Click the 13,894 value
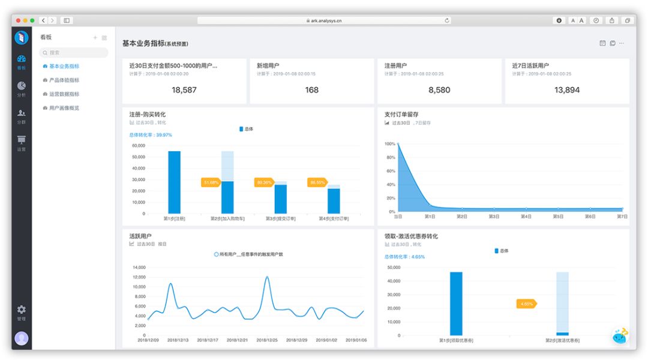This screenshot has width=648, height=363. point(566,90)
